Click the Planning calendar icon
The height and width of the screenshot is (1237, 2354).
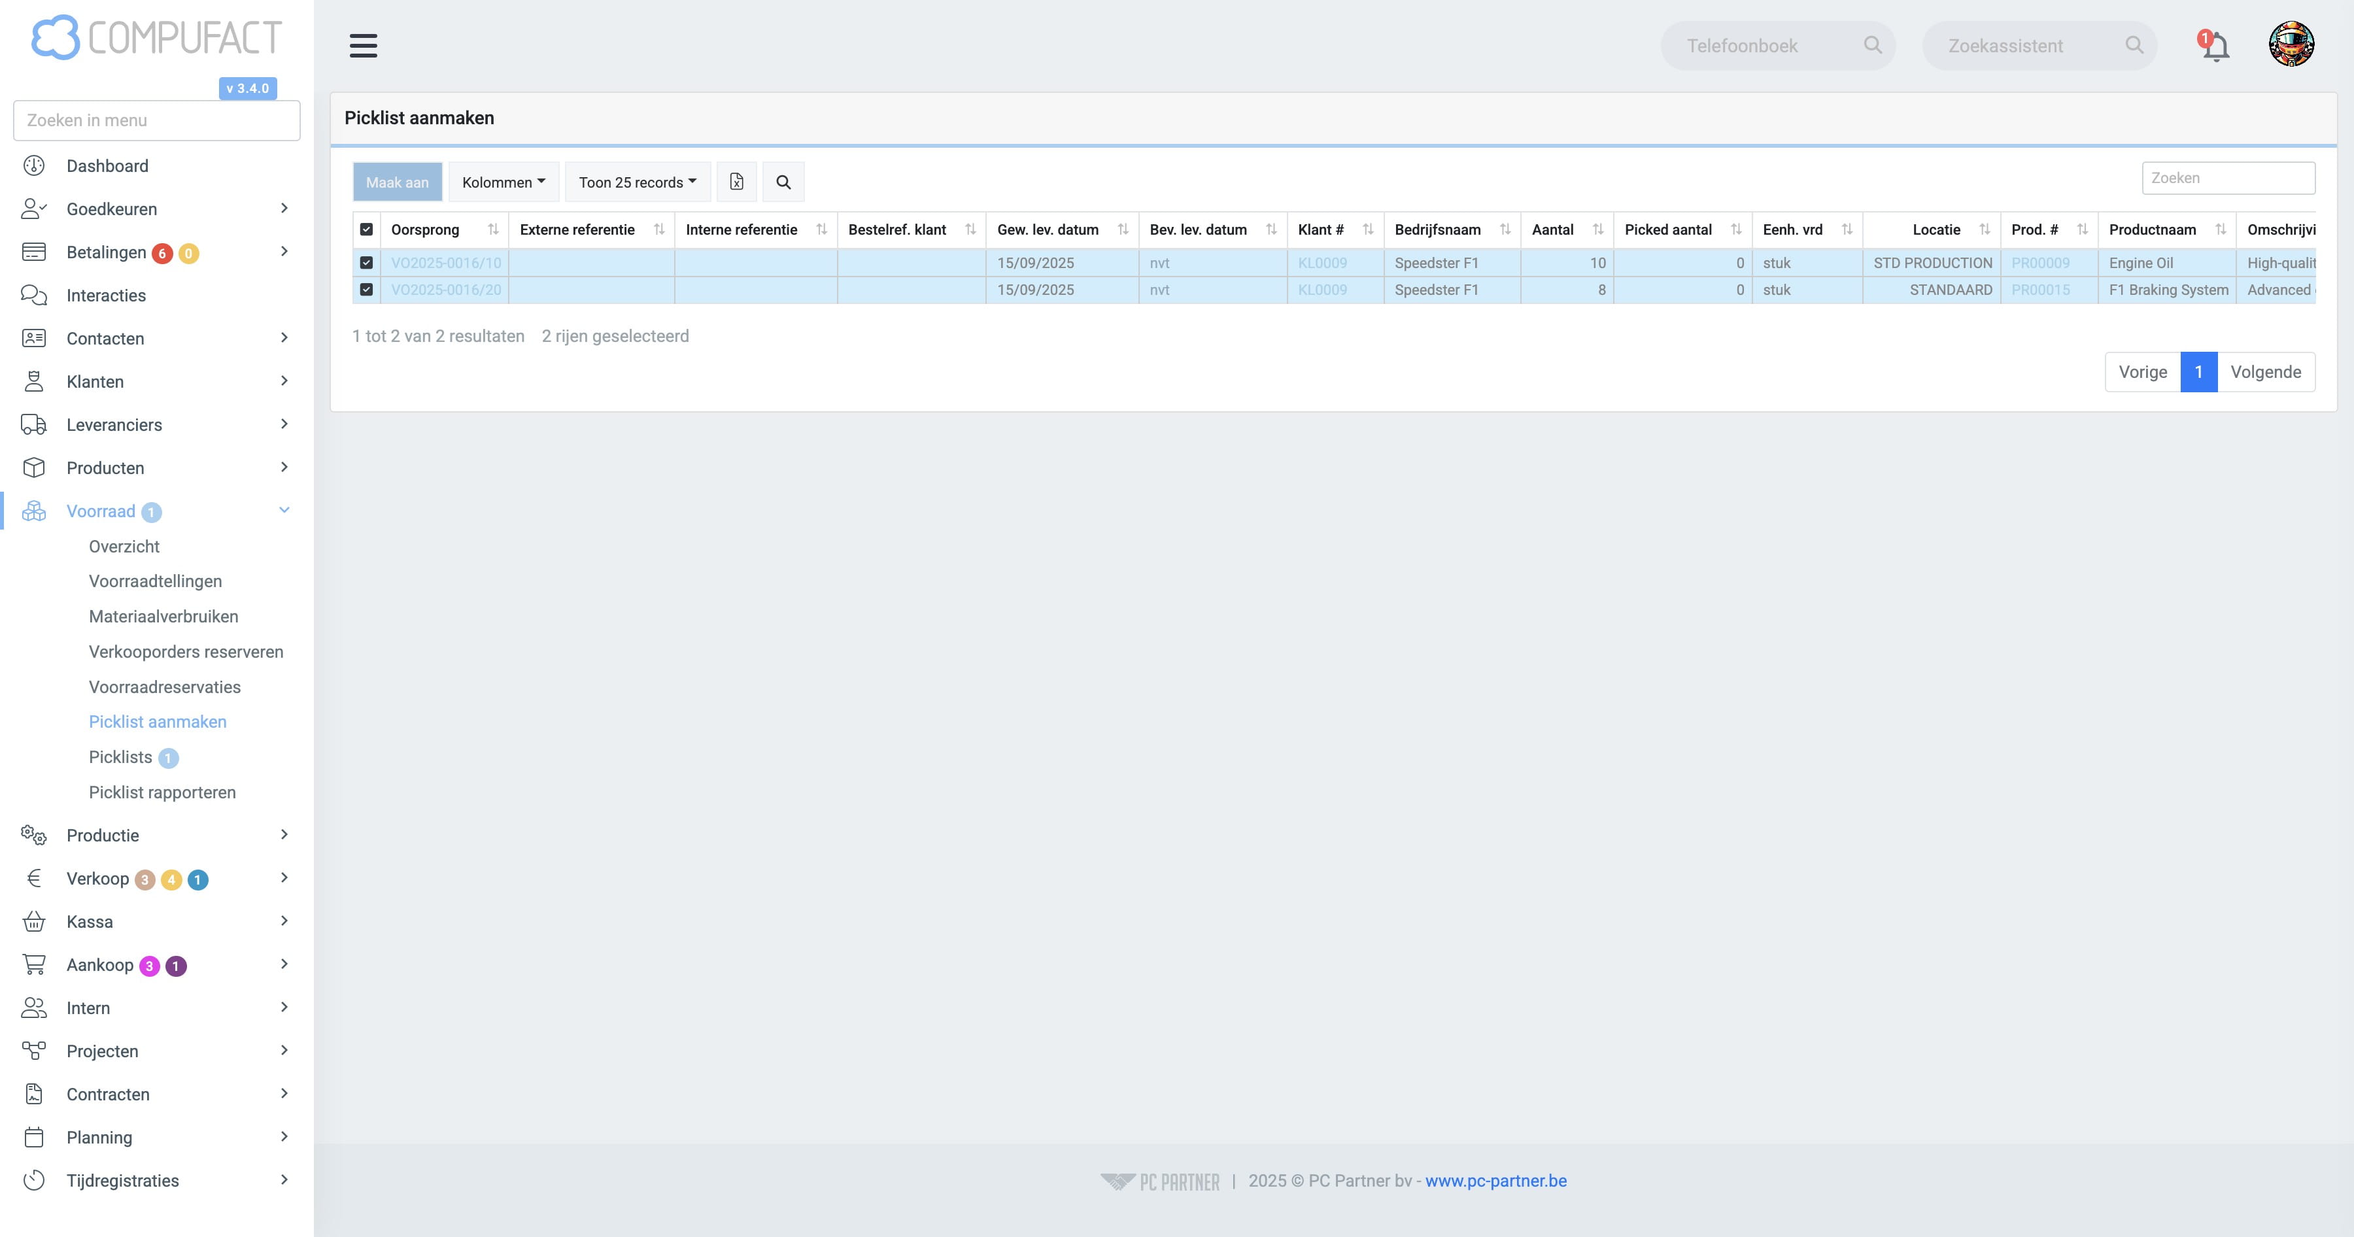pos(34,1138)
